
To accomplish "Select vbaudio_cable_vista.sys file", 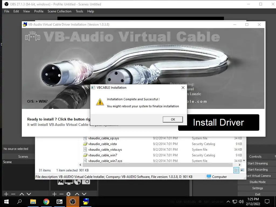I will (105, 149).
